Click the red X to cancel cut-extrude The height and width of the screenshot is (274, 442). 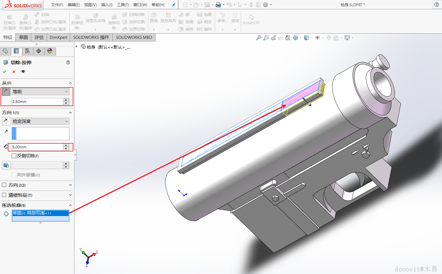(14, 72)
